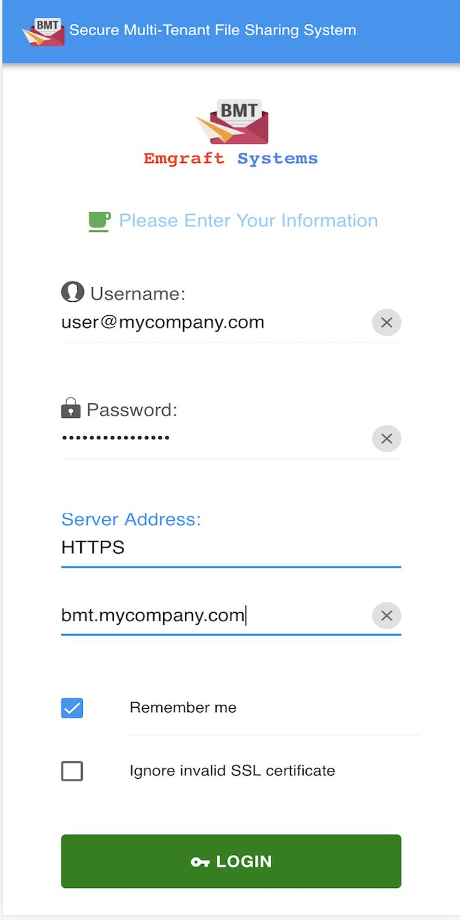This screenshot has height=920, width=460.
Task: Click the Remember me label text
Action: tap(183, 708)
